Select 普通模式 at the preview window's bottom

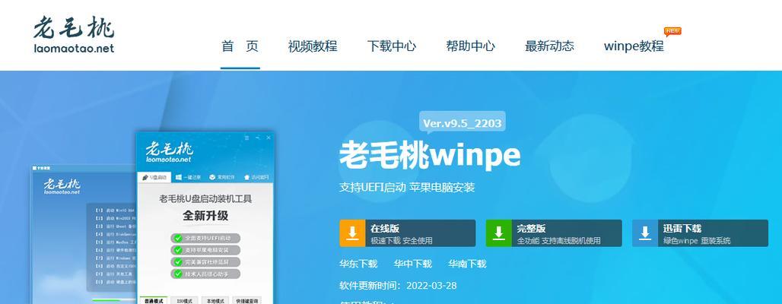pos(153,300)
